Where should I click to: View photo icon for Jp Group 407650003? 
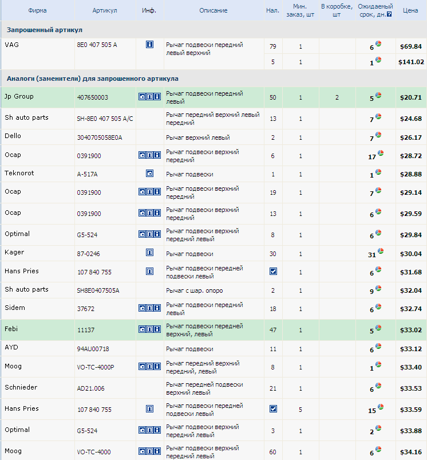pos(142,96)
